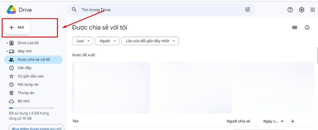
Task: Click the Drive của tôi drive icon
Action: click(11, 43)
